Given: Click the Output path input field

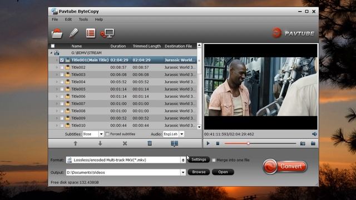Looking at the screenshot, I should click(123, 172).
